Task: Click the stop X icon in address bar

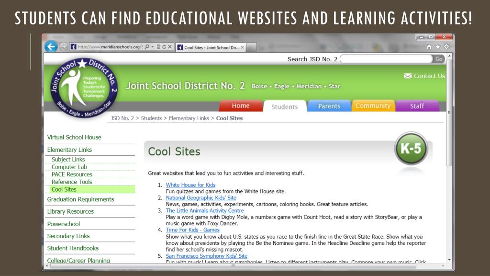Action: (170, 47)
